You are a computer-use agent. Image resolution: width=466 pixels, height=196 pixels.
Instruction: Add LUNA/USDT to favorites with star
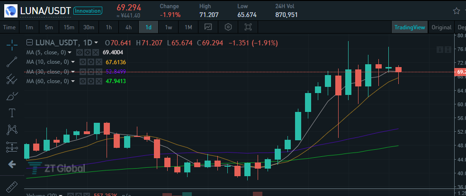[x=457, y=11]
